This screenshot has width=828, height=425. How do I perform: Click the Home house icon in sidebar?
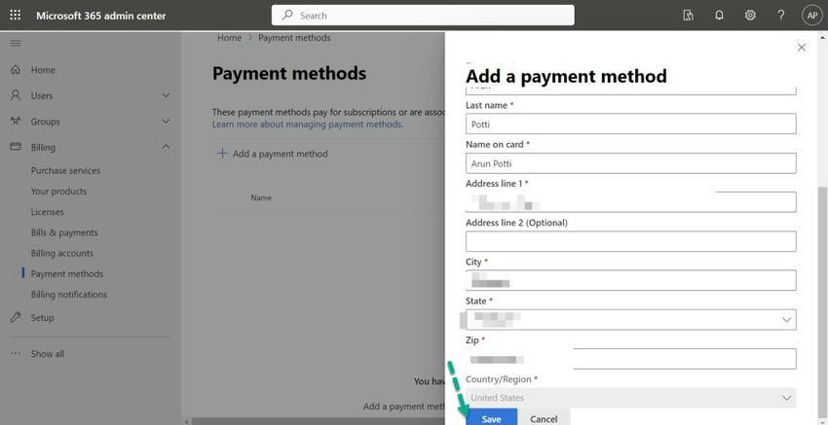point(16,70)
